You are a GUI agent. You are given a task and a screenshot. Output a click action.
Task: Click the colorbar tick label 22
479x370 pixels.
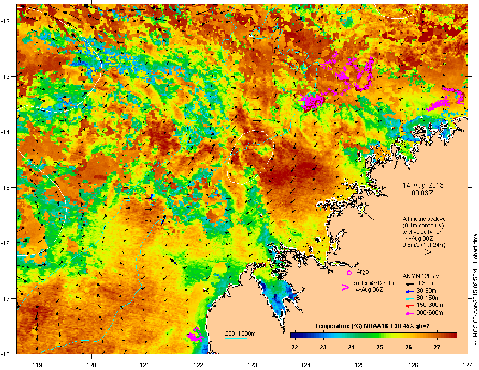point(294,347)
